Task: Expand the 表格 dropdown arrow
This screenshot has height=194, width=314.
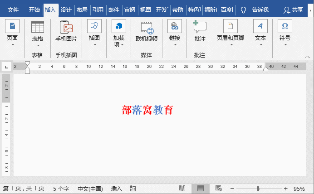Action: [x=38, y=45]
